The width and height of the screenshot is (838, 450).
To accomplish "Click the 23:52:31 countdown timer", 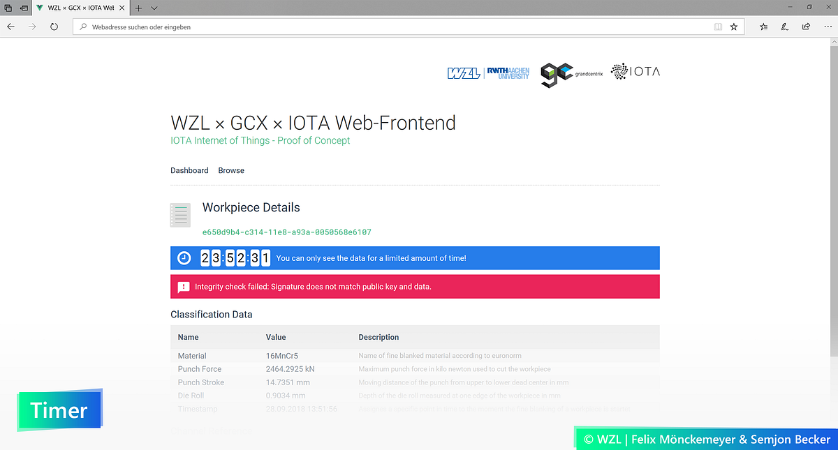I will [235, 258].
